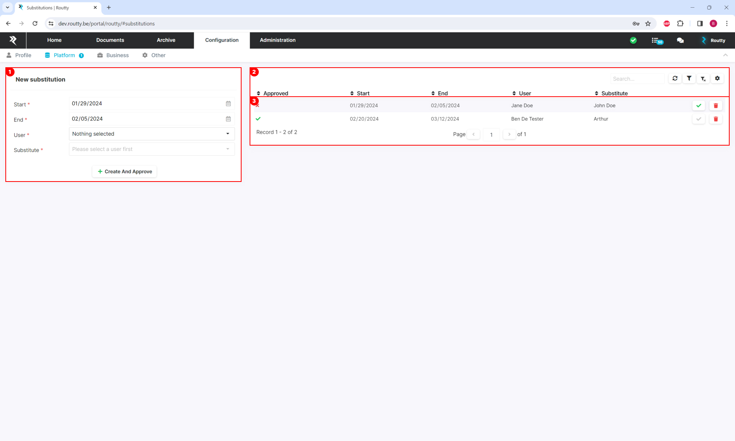
Task: Open table settings gear icon
Action: click(717, 78)
